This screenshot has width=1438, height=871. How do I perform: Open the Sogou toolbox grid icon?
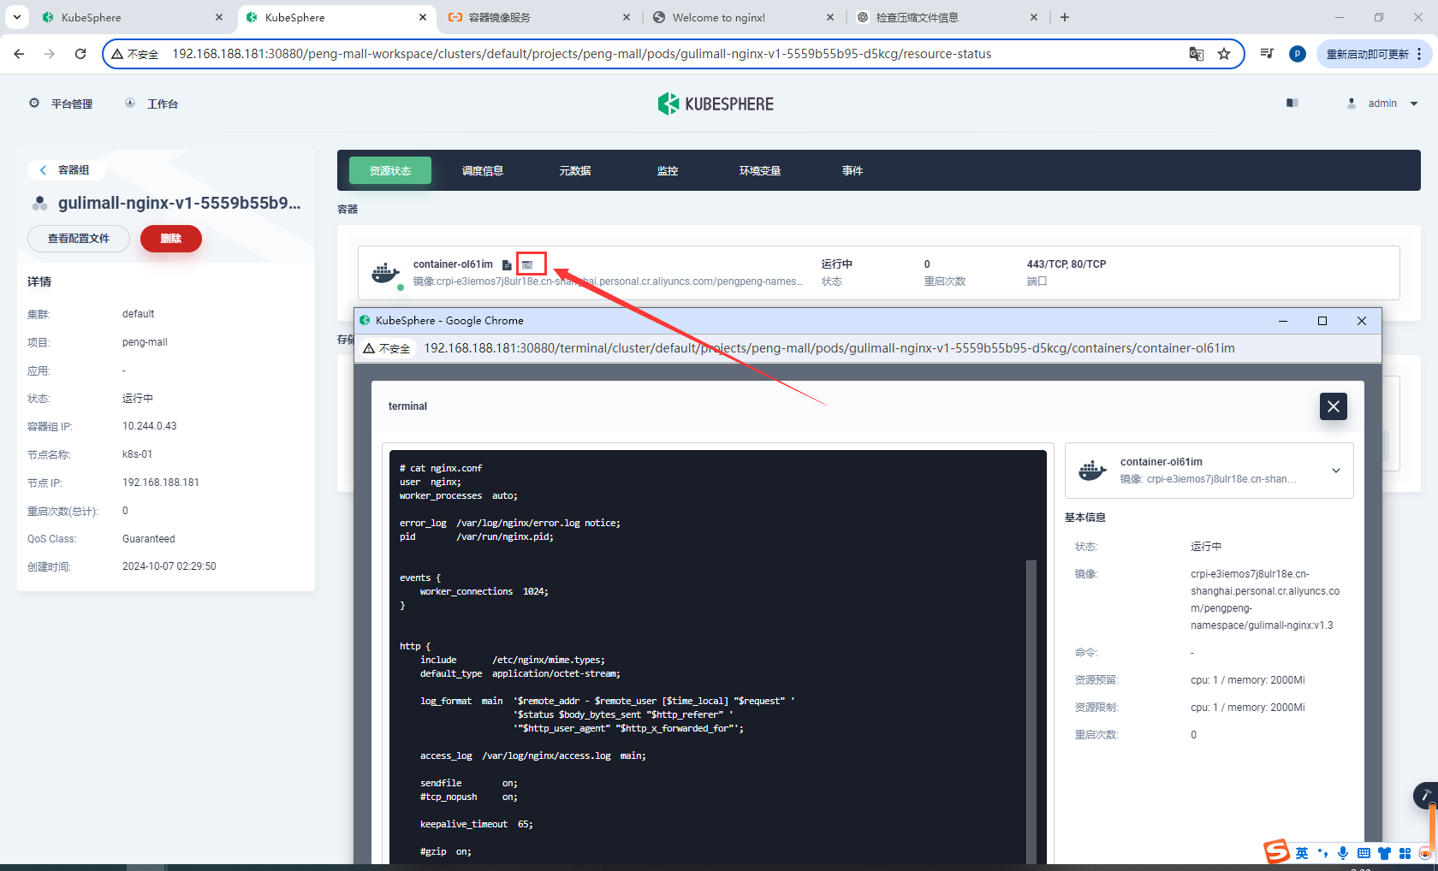coord(1405,853)
